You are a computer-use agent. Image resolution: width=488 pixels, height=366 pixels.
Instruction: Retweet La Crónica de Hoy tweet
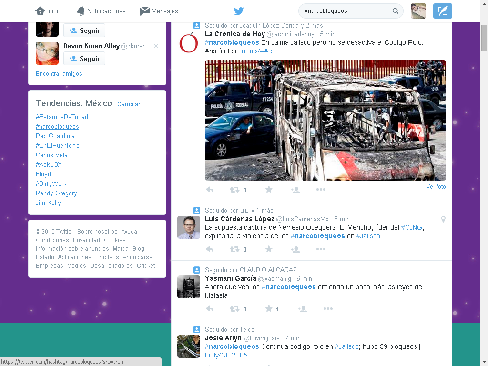(x=234, y=190)
